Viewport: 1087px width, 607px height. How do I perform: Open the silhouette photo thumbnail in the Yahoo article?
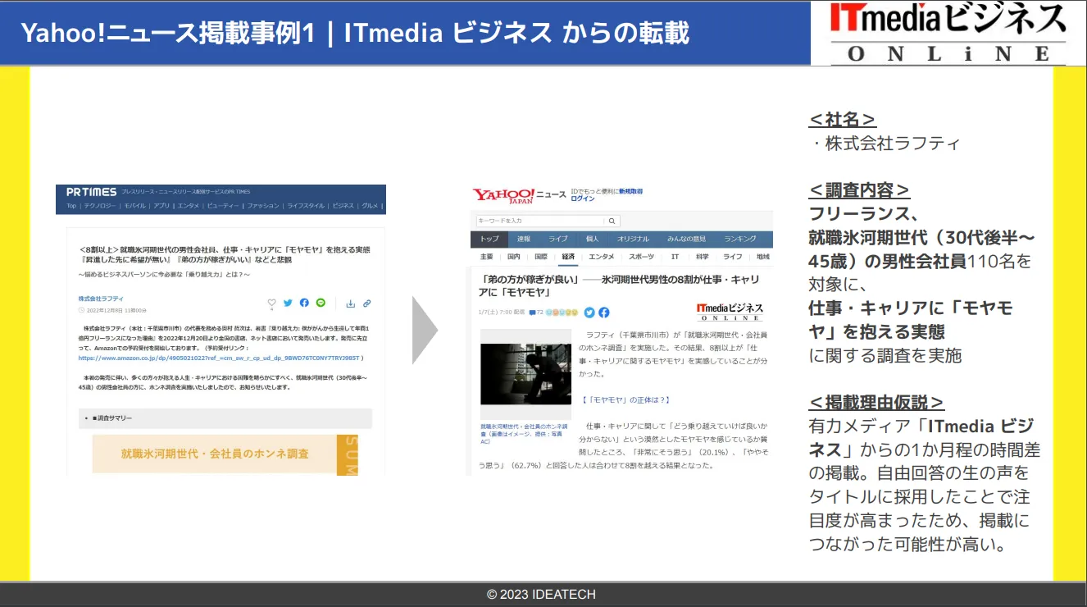point(525,375)
